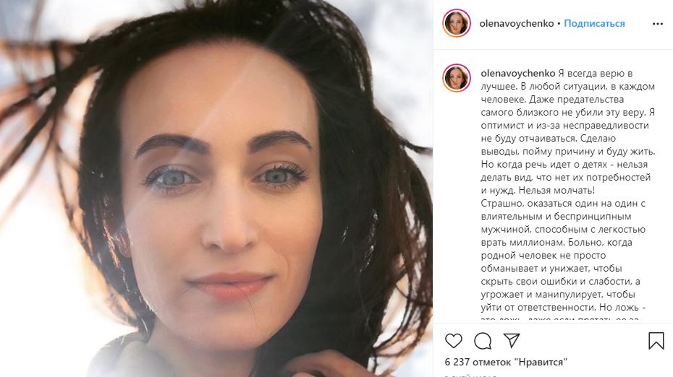Open comments via the speech bubble icon
The image size is (673, 377).
coord(483,341)
